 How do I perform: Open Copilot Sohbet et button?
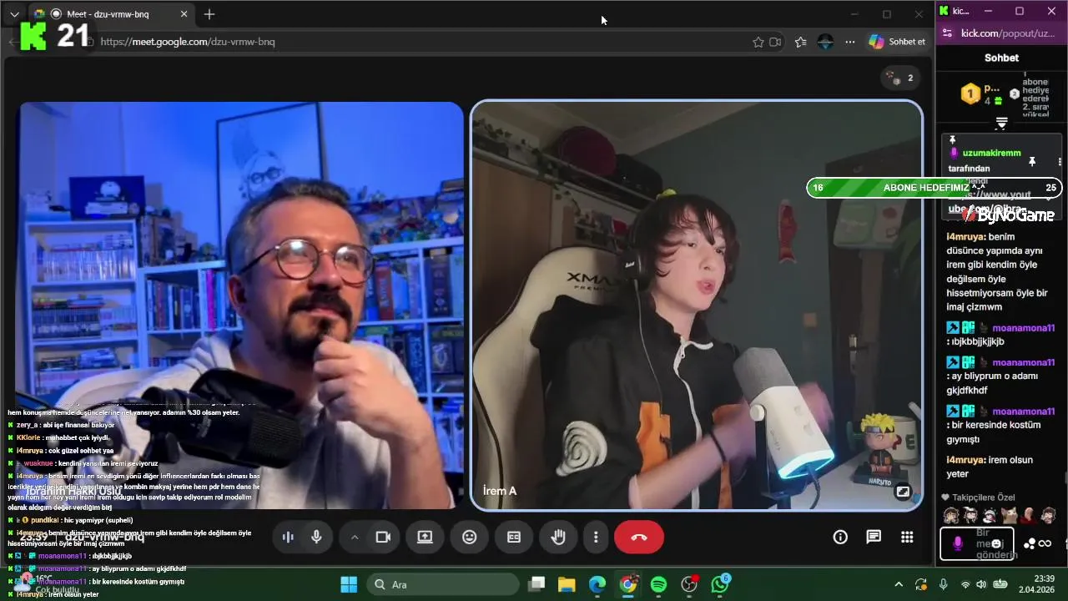click(x=897, y=42)
